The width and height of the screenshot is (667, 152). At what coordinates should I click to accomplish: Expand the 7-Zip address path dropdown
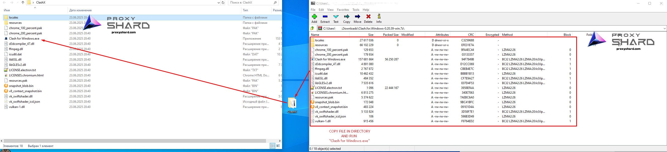coord(664,28)
